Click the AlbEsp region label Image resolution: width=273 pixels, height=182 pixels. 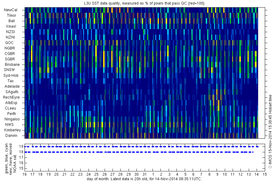click(11, 103)
